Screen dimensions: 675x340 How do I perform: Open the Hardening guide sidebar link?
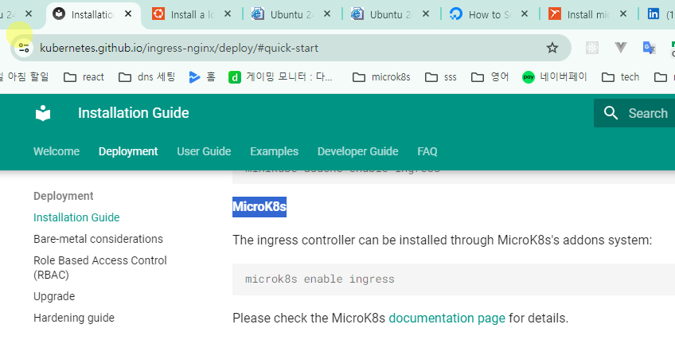74,318
